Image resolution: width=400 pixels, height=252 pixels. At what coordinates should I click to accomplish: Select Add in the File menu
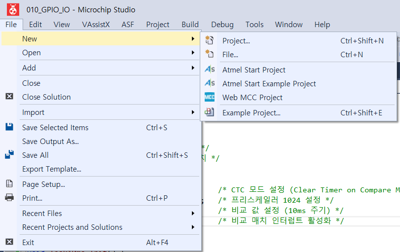click(x=100, y=68)
